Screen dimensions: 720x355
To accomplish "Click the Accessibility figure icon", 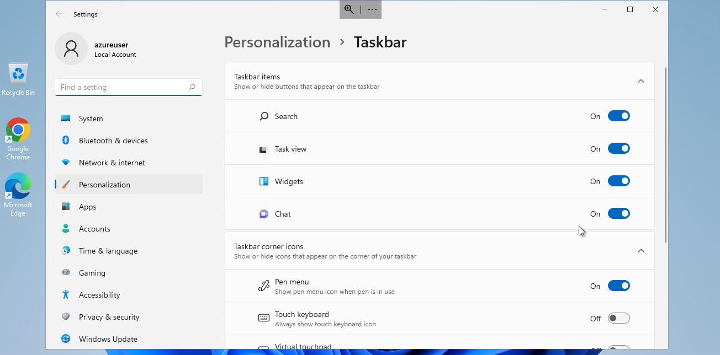I will click(66, 295).
